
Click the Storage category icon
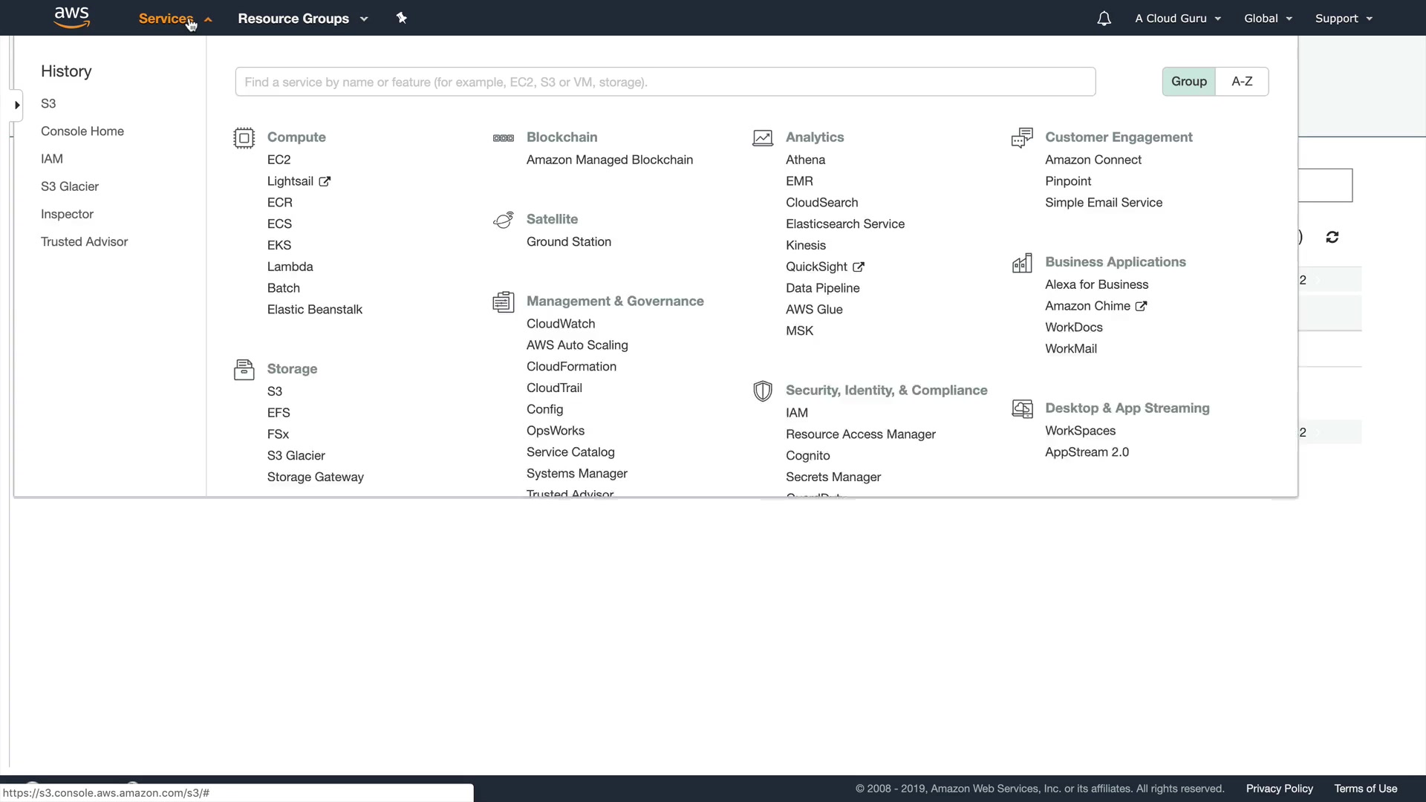click(244, 369)
